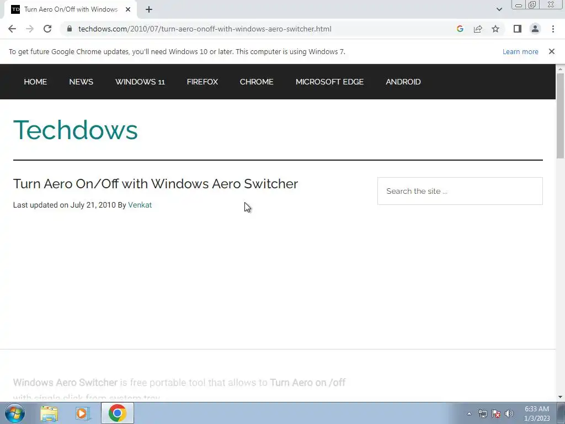Launch Windows Media Player from taskbar
Image resolution: width=565 pixels, height=424 pixels.
point(83,413)
